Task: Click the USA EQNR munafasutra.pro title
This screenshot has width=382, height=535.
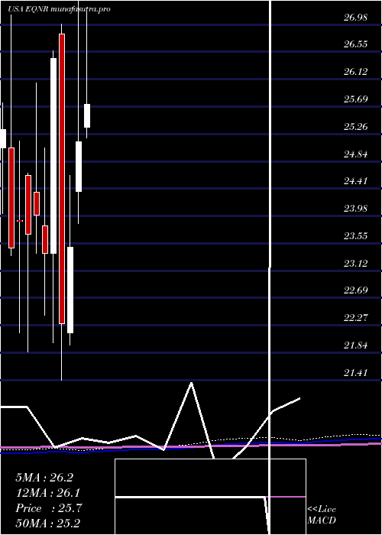Action: pos(59,9)
